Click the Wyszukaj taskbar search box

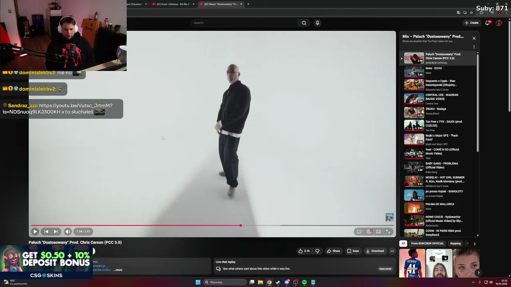(224, 282)
